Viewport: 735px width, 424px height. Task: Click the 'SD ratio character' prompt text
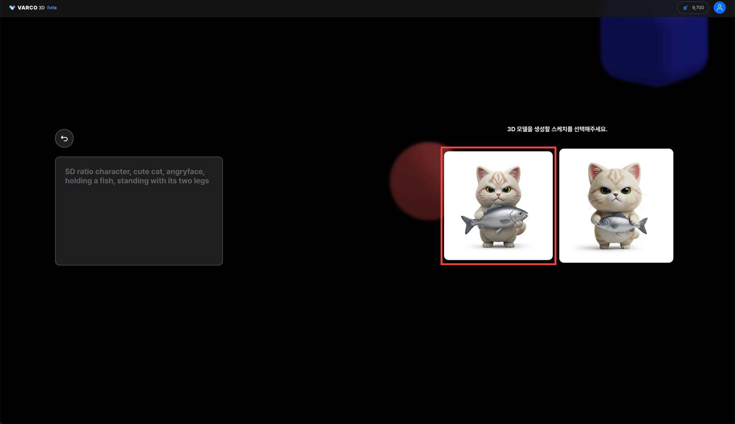(98, 172)
